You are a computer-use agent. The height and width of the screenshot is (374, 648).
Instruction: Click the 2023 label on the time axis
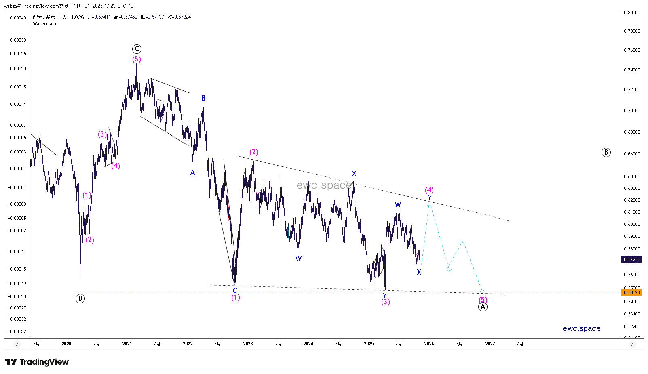pyautogui.click(x=248, y=344)
